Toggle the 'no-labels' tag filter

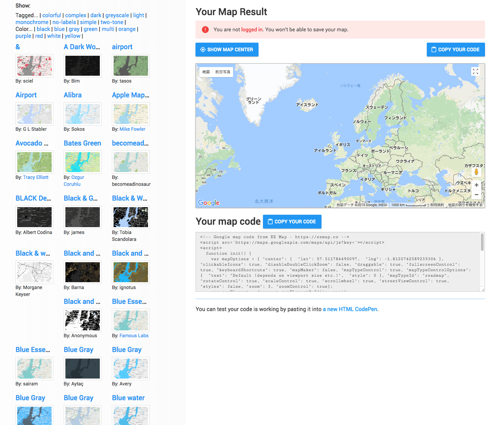[x=64, y=22]
